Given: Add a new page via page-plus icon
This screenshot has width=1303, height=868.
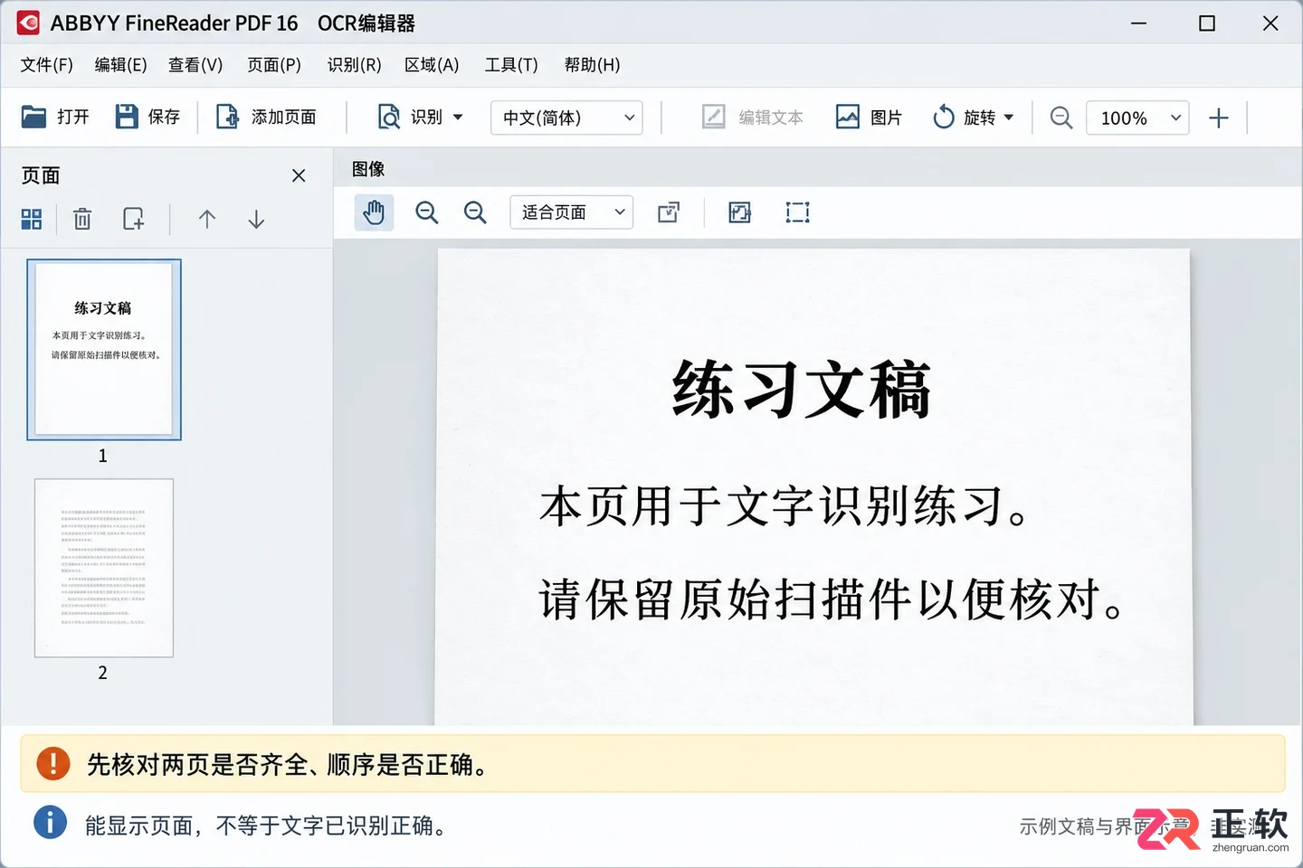Looking at the screenshot, I should tap(134, 219).
